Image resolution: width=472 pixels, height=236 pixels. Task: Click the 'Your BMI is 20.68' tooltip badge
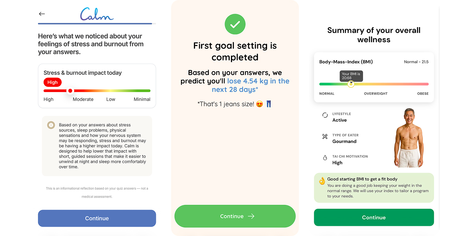coord(351,75)
